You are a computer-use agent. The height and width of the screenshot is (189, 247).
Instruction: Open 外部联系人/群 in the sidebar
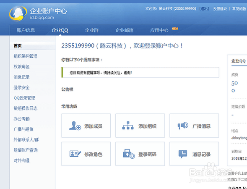[x=26, y=139]
